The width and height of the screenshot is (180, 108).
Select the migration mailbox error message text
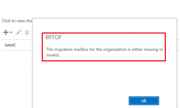pyautogui.click(x=105, y=52)
